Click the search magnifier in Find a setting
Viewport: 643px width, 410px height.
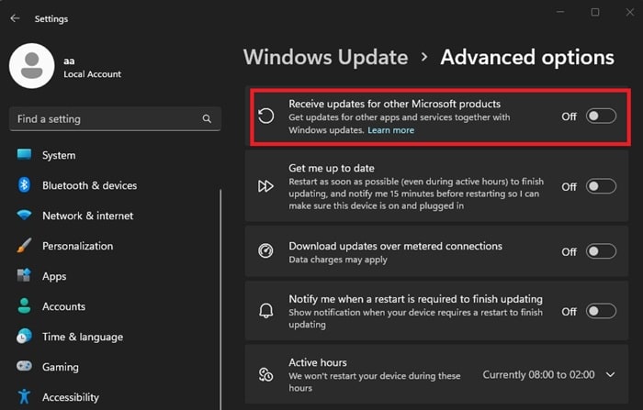tap(207, 119)
